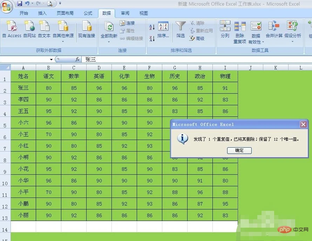Viewport: 312px width, 241px height.
Task: Click the 自网站 web import icon
Action: pyautogui.click(x=29, y=26)
